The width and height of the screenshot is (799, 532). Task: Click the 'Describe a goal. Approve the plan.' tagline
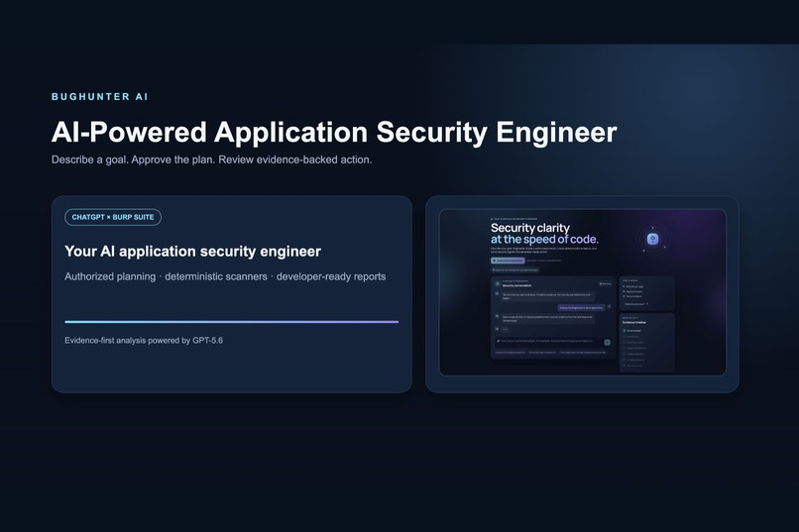pyautogui.click(x=211, y=160)
